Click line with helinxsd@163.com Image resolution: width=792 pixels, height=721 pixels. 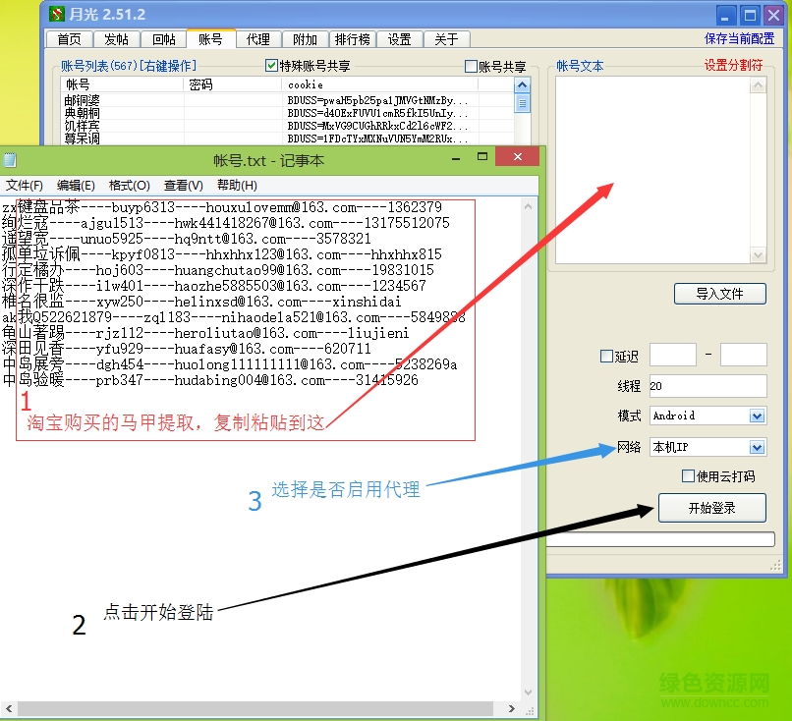click(x=201, y=302)
